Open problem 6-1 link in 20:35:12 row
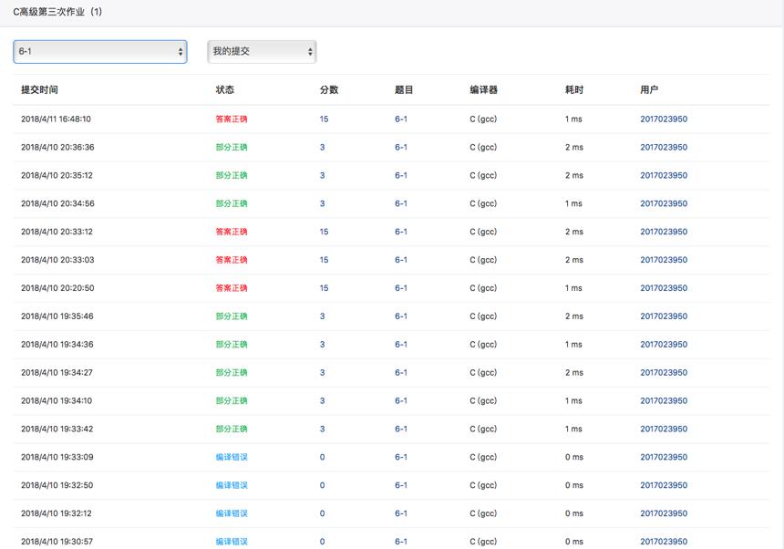 [401, 175]
